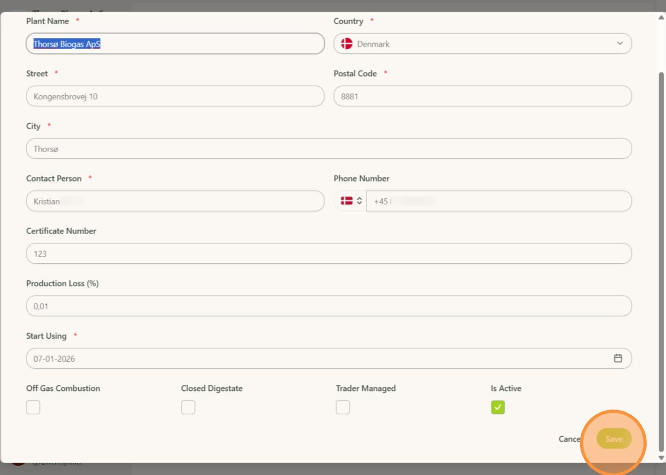Click the Phone Number input
Viewport: 666px width, 475px height.
(499, 201)
